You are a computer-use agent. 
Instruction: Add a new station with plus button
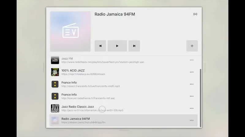coord(192,46)
